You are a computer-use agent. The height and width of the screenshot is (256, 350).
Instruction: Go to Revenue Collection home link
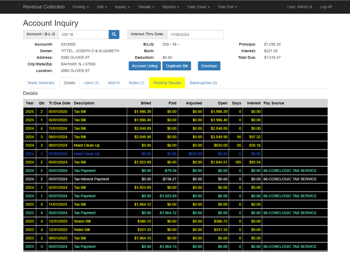coord(44,7)
